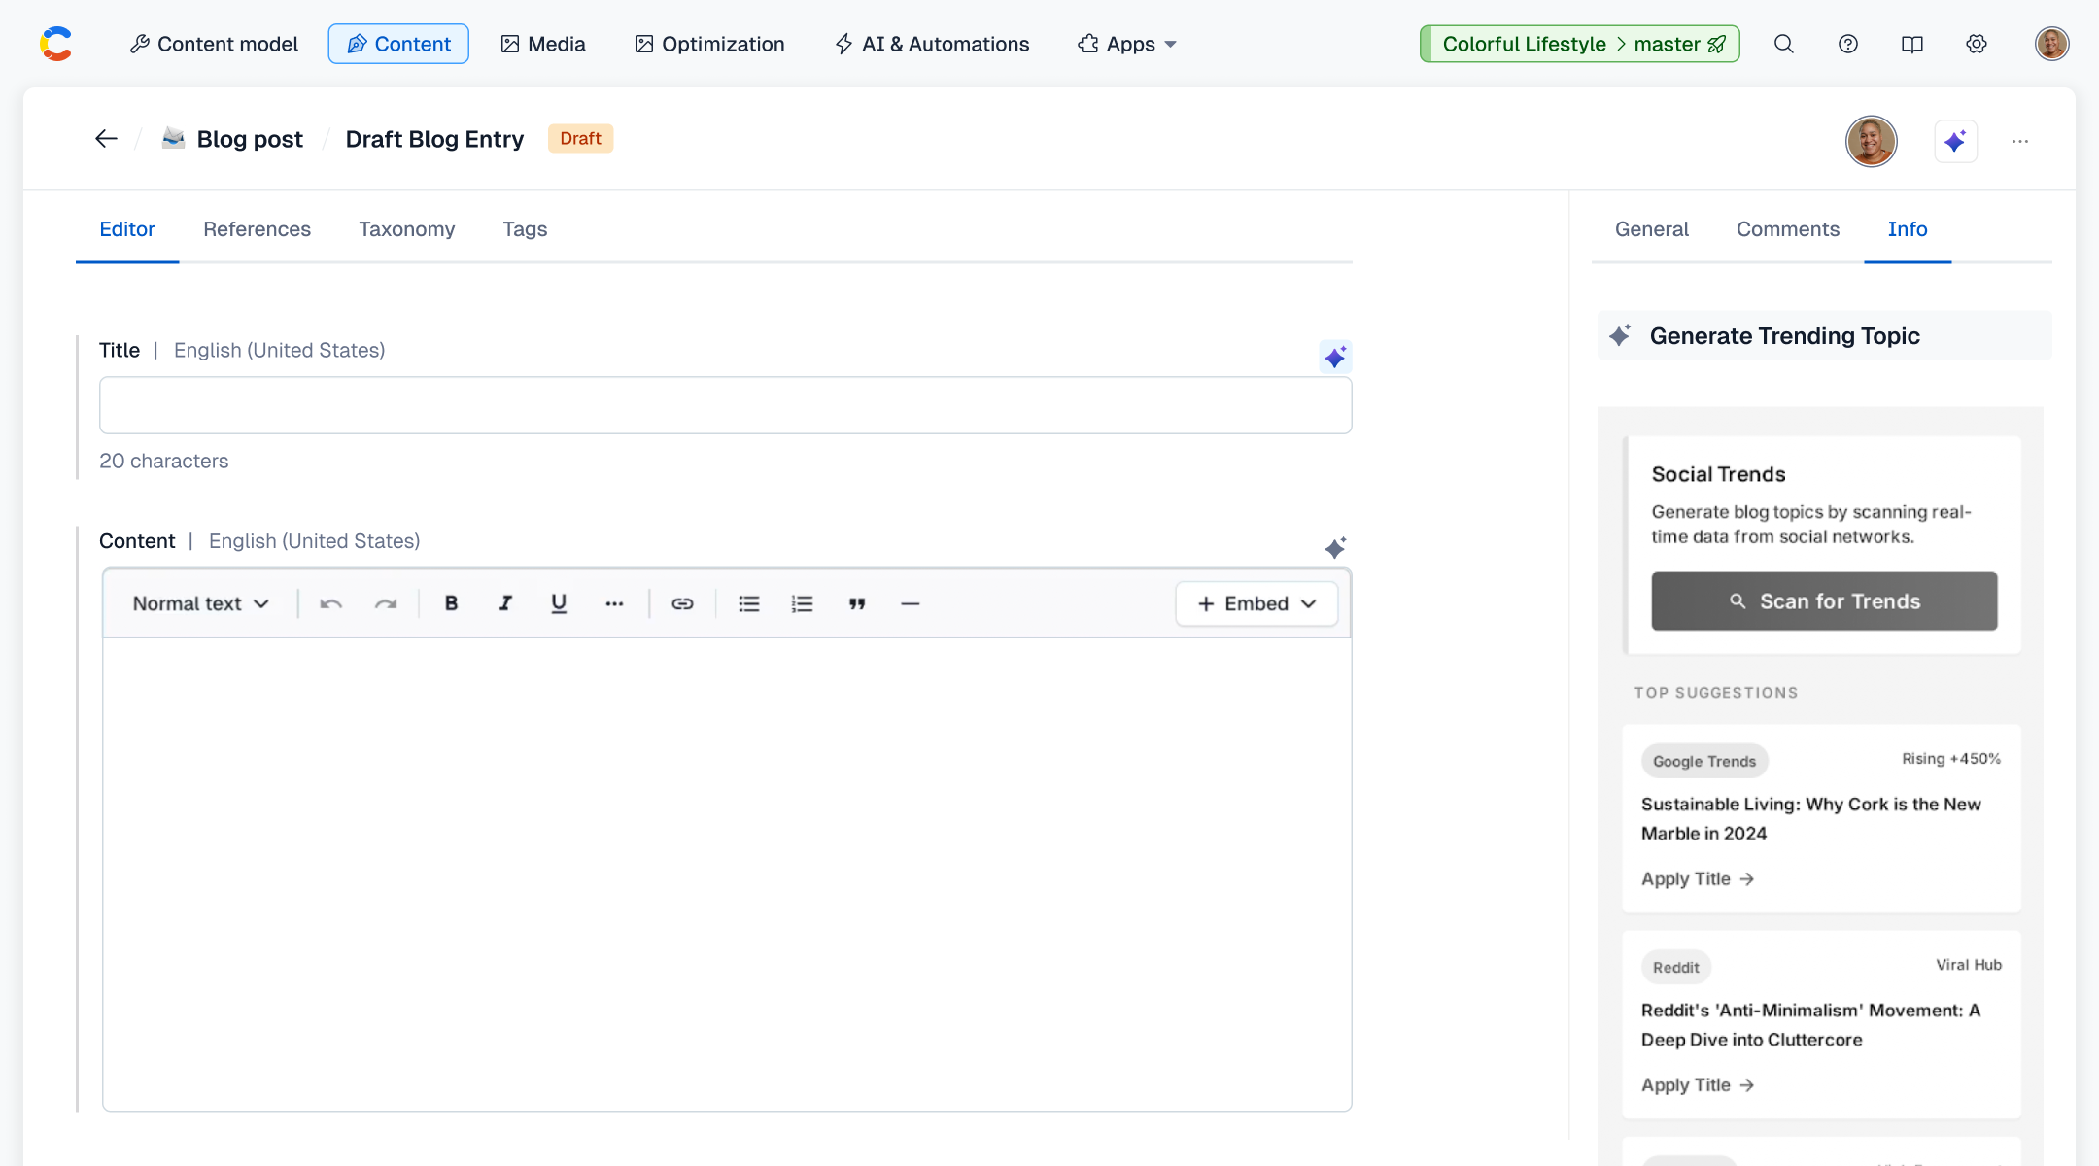
Task: Click into the Title input field
Action: click(x=725, y=405)
